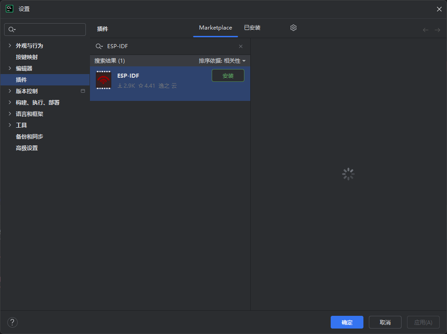
Task: Switch to the Marketplace tab
Action: click(x=215, y=28)
